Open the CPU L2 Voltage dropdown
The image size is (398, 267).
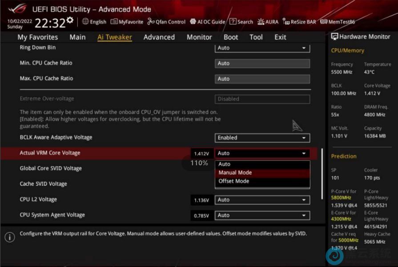262,200
